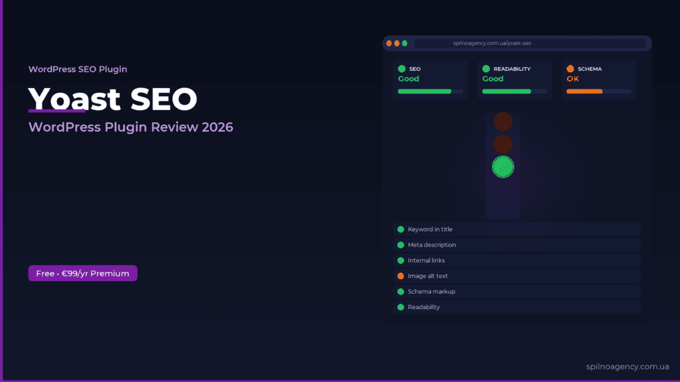The image size is (680, 382).
Task: Select the 'Schema markup' text
Action: tap(432, 292)
